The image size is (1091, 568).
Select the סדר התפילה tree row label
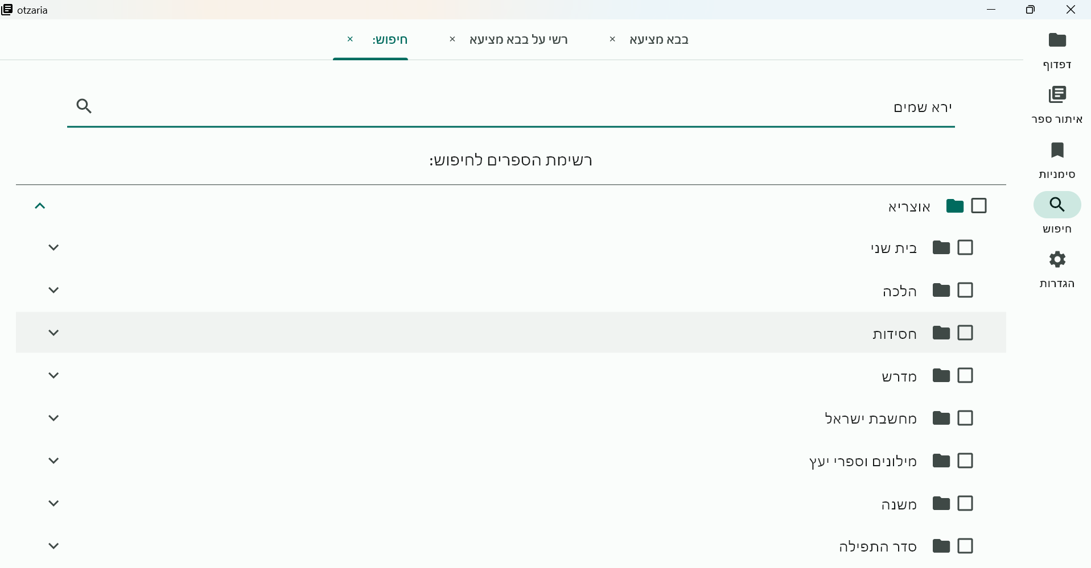[x=877, y=546]
